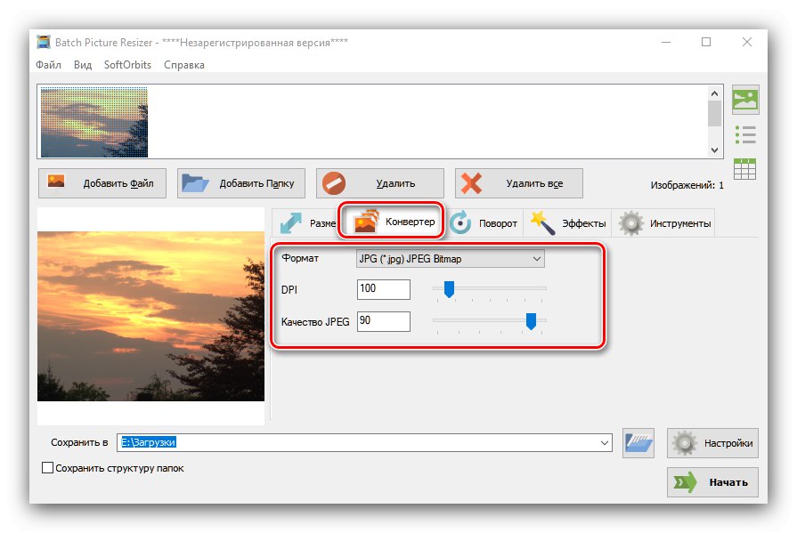The width and height of the screenshot is (797, 533).
Task: Open Настройки settings button
Action: [x=712, y=443]
